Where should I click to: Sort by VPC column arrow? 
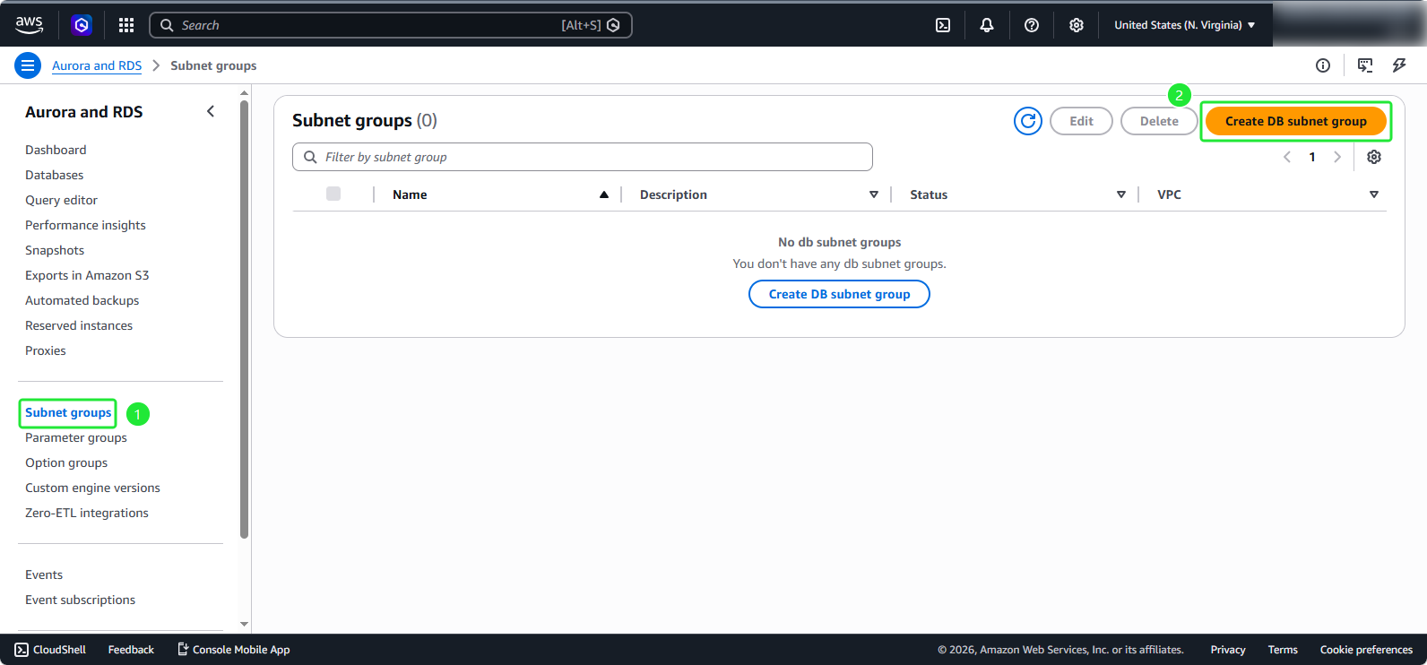click(x=1374, y=194)
